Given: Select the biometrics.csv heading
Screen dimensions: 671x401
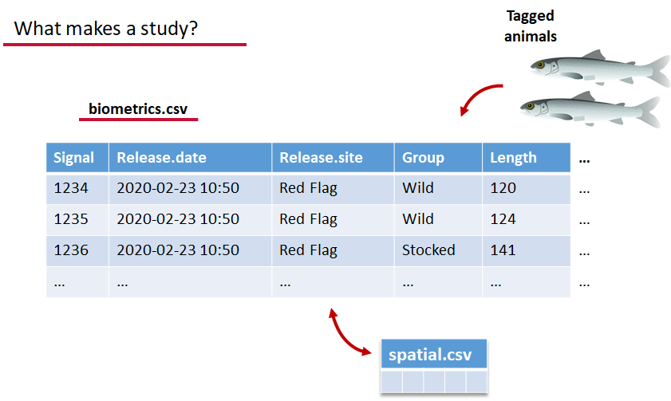Looking at the screenshot, I should (138, 108).
